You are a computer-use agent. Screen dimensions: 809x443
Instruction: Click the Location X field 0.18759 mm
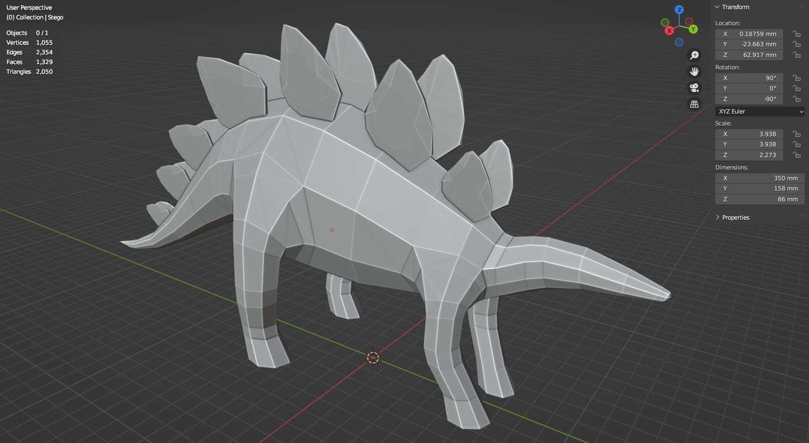(x=749, y=33)
